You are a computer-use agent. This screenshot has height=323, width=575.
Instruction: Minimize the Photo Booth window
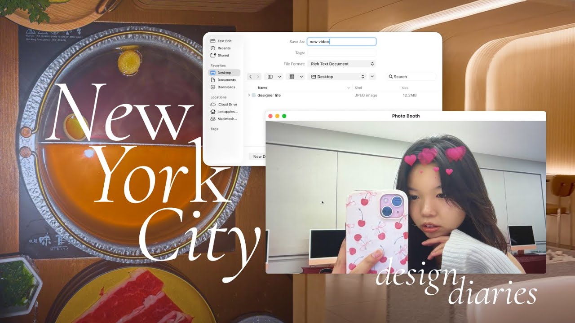[277, 116]
